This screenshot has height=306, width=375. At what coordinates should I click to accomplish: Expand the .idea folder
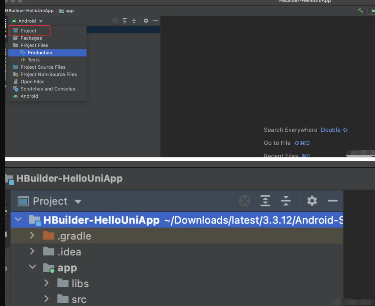point(32,251)
